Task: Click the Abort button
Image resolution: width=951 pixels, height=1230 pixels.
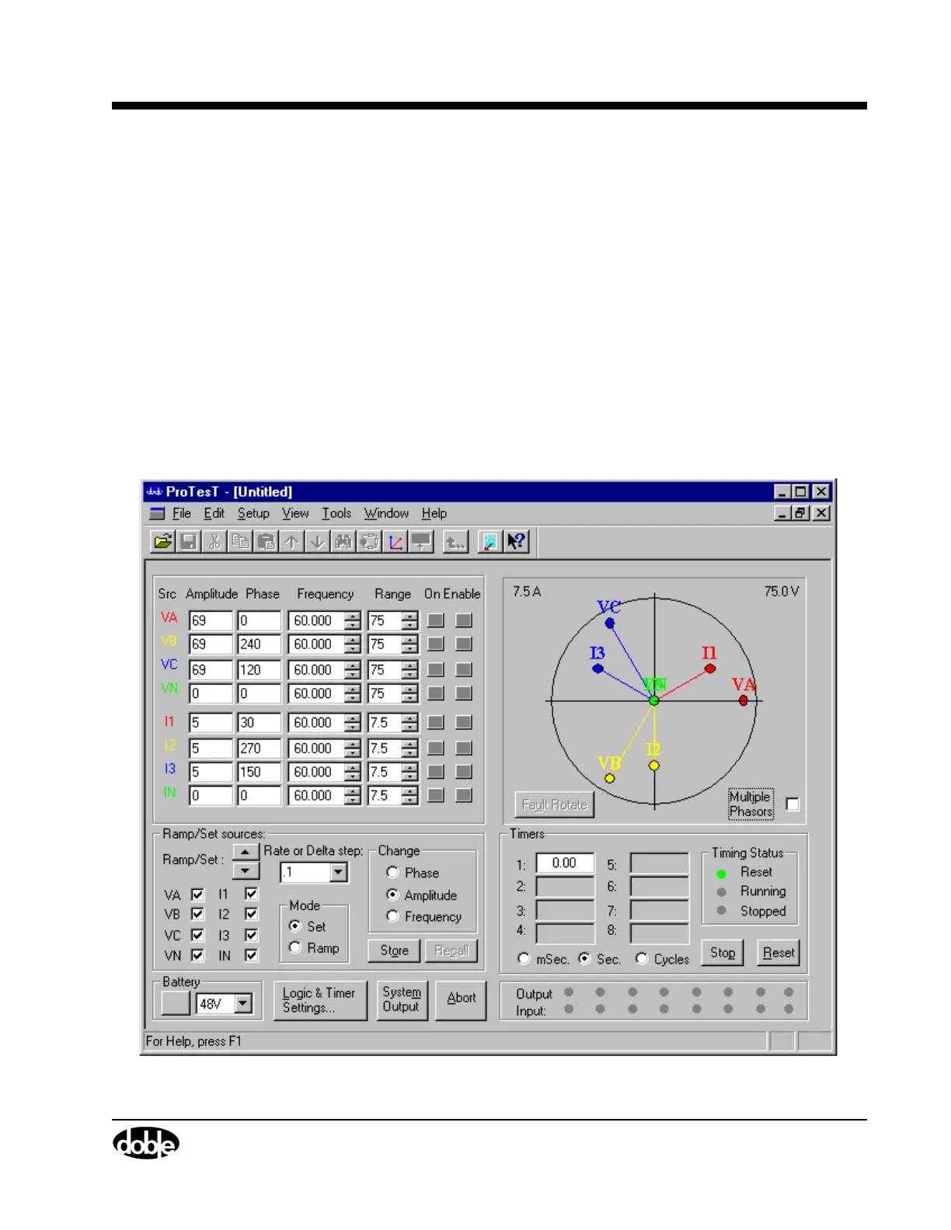Action: pyautogui.click(x=462, y=999)
